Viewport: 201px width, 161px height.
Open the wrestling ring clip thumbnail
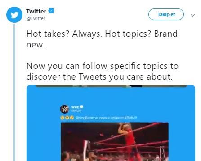pos(115,142)
